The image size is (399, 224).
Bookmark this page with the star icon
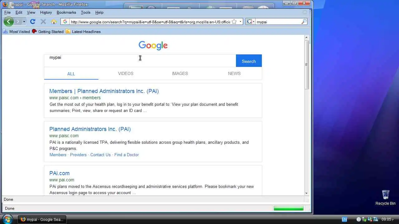coord(234,22)
